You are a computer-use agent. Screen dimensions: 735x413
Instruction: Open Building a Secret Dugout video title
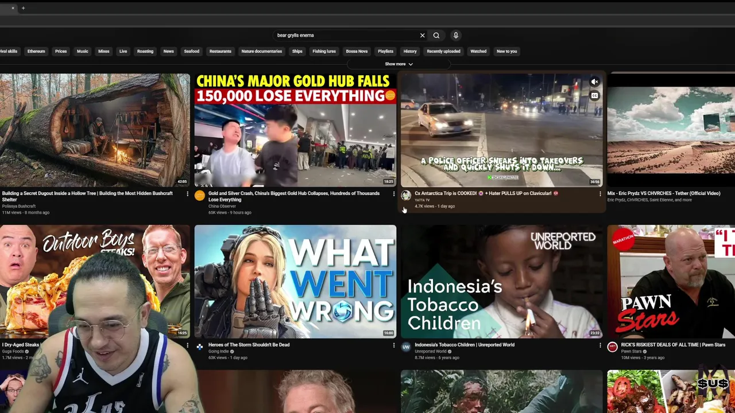click(x=87, y=196)
